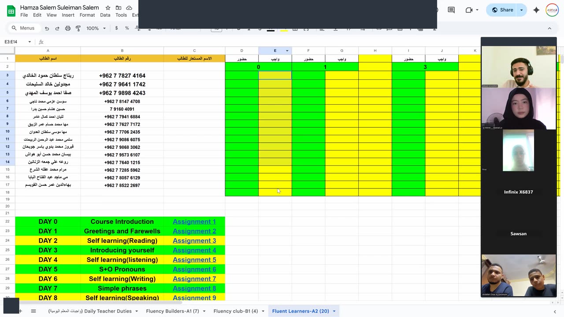The width and height of the screenshot is (564, 317).
Task: Select the S+O Pronouns cell
Action: (x=122, y=269)
